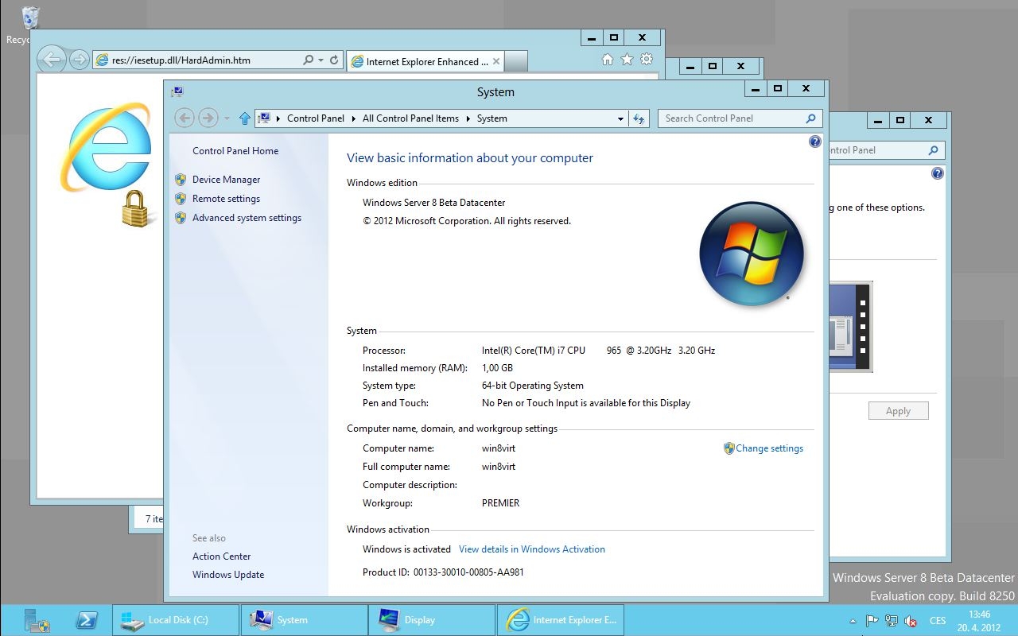The width and height of the screenshot is (1018, 636).
Task: Click Apply button in Display window
Action: pyautogui.click(x=898, y=411)
